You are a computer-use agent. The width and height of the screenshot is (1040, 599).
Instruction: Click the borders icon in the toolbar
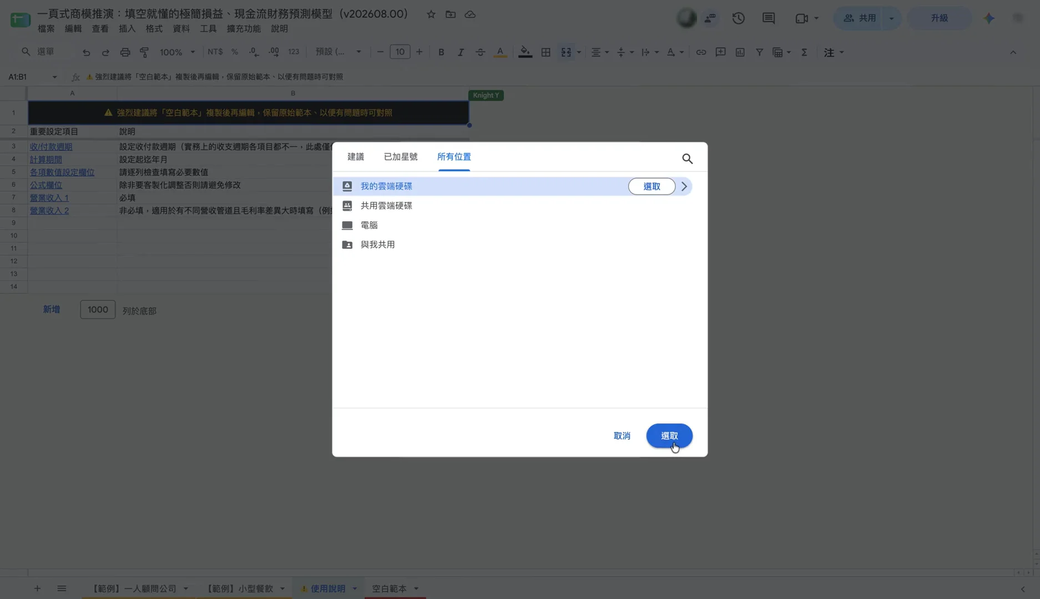tap(546, 52)
